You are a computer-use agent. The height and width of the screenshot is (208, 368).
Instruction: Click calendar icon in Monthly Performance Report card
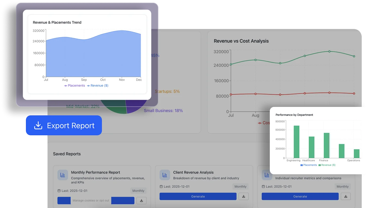tap(59, 191)
